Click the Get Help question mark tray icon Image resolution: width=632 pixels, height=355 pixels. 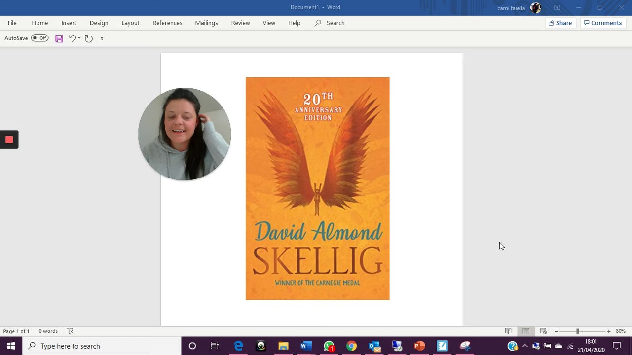point(513,346)
